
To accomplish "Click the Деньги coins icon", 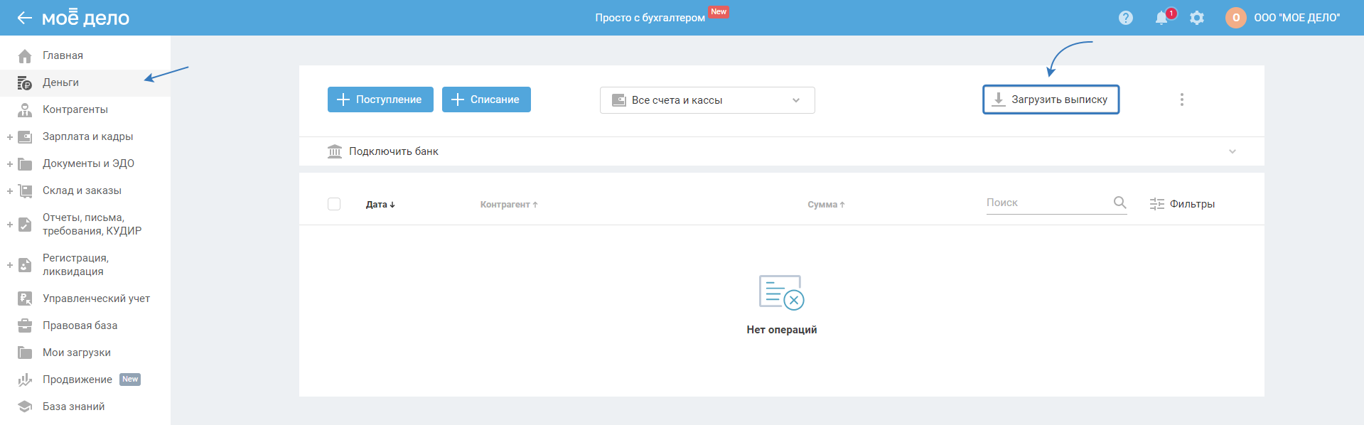I will pyautogui.click(x=25, y=82).
